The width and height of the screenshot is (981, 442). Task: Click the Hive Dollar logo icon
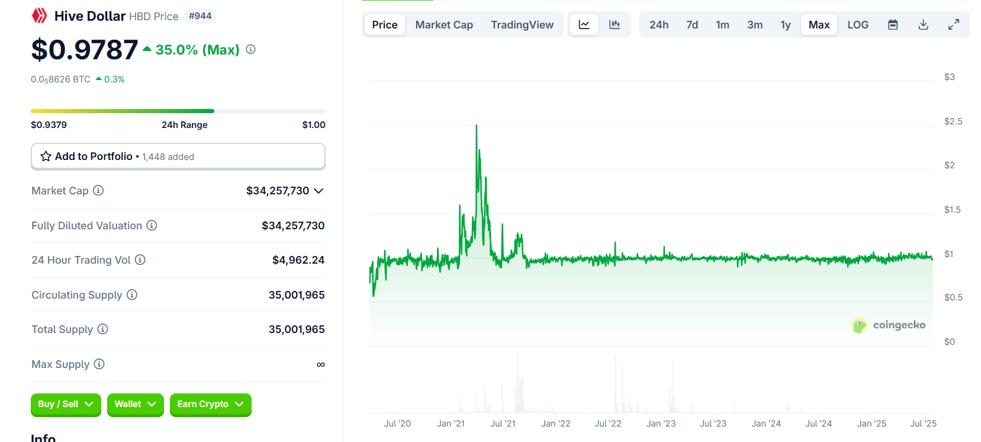39,16
